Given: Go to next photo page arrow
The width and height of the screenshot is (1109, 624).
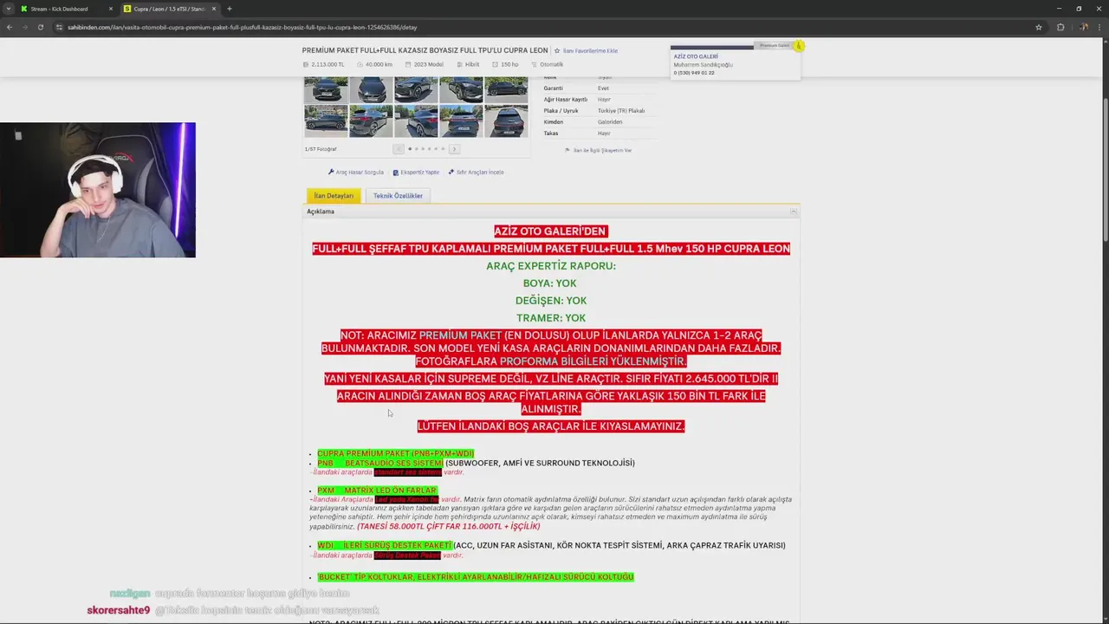Looking at the screenshot, I should pos(454,149).
